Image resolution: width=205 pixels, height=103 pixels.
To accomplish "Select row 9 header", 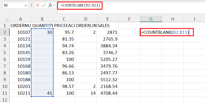I will click(5, 79).
